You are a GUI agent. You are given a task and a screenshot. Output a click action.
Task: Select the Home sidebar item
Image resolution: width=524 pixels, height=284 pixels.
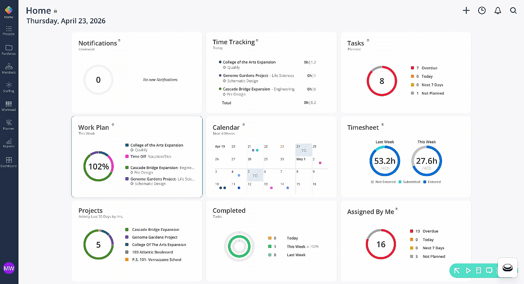tap(9, 12)
